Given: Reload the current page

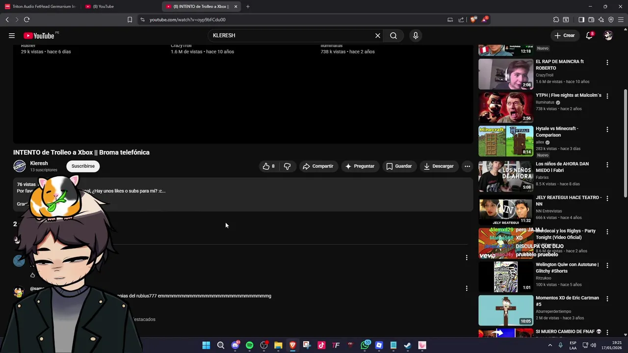Looking at the screenshot, I should tap(26, 20).
